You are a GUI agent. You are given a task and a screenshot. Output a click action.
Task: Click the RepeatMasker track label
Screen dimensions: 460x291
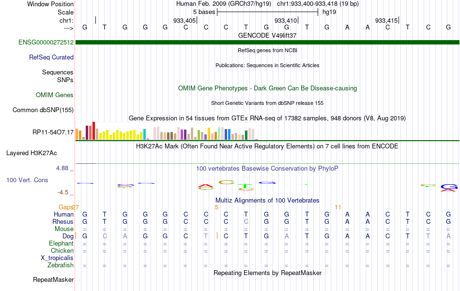53,279
